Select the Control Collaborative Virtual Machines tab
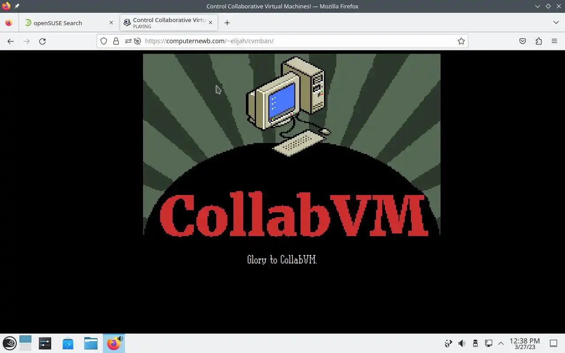The image size is (565, 353). pos(169,23)
